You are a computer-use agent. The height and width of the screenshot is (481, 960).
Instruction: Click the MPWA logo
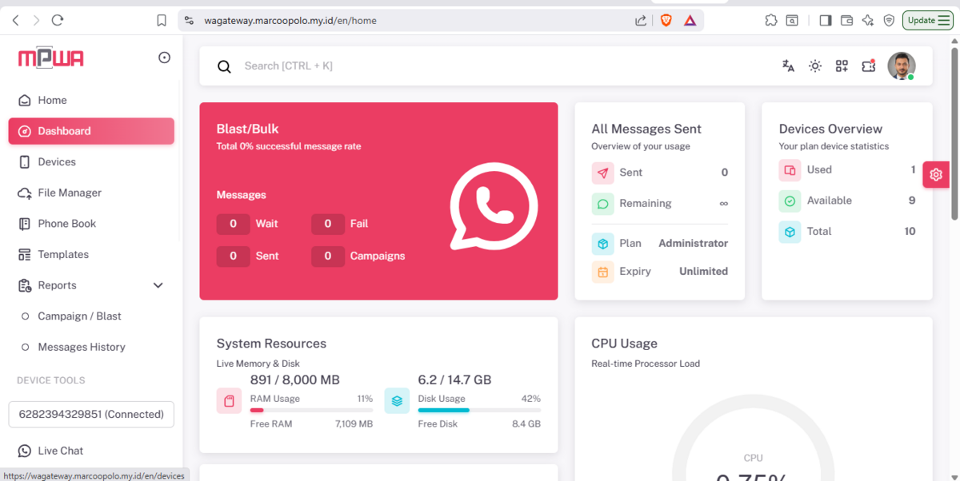[x=51, y=58]
